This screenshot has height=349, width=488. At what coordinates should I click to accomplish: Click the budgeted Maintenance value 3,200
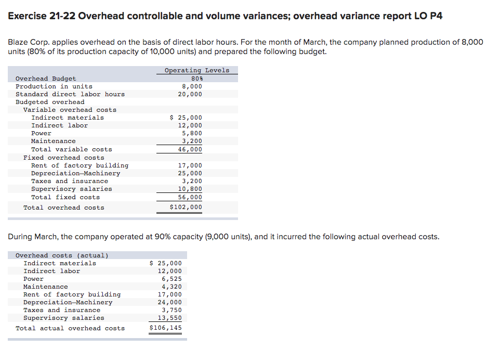[192, 141]
